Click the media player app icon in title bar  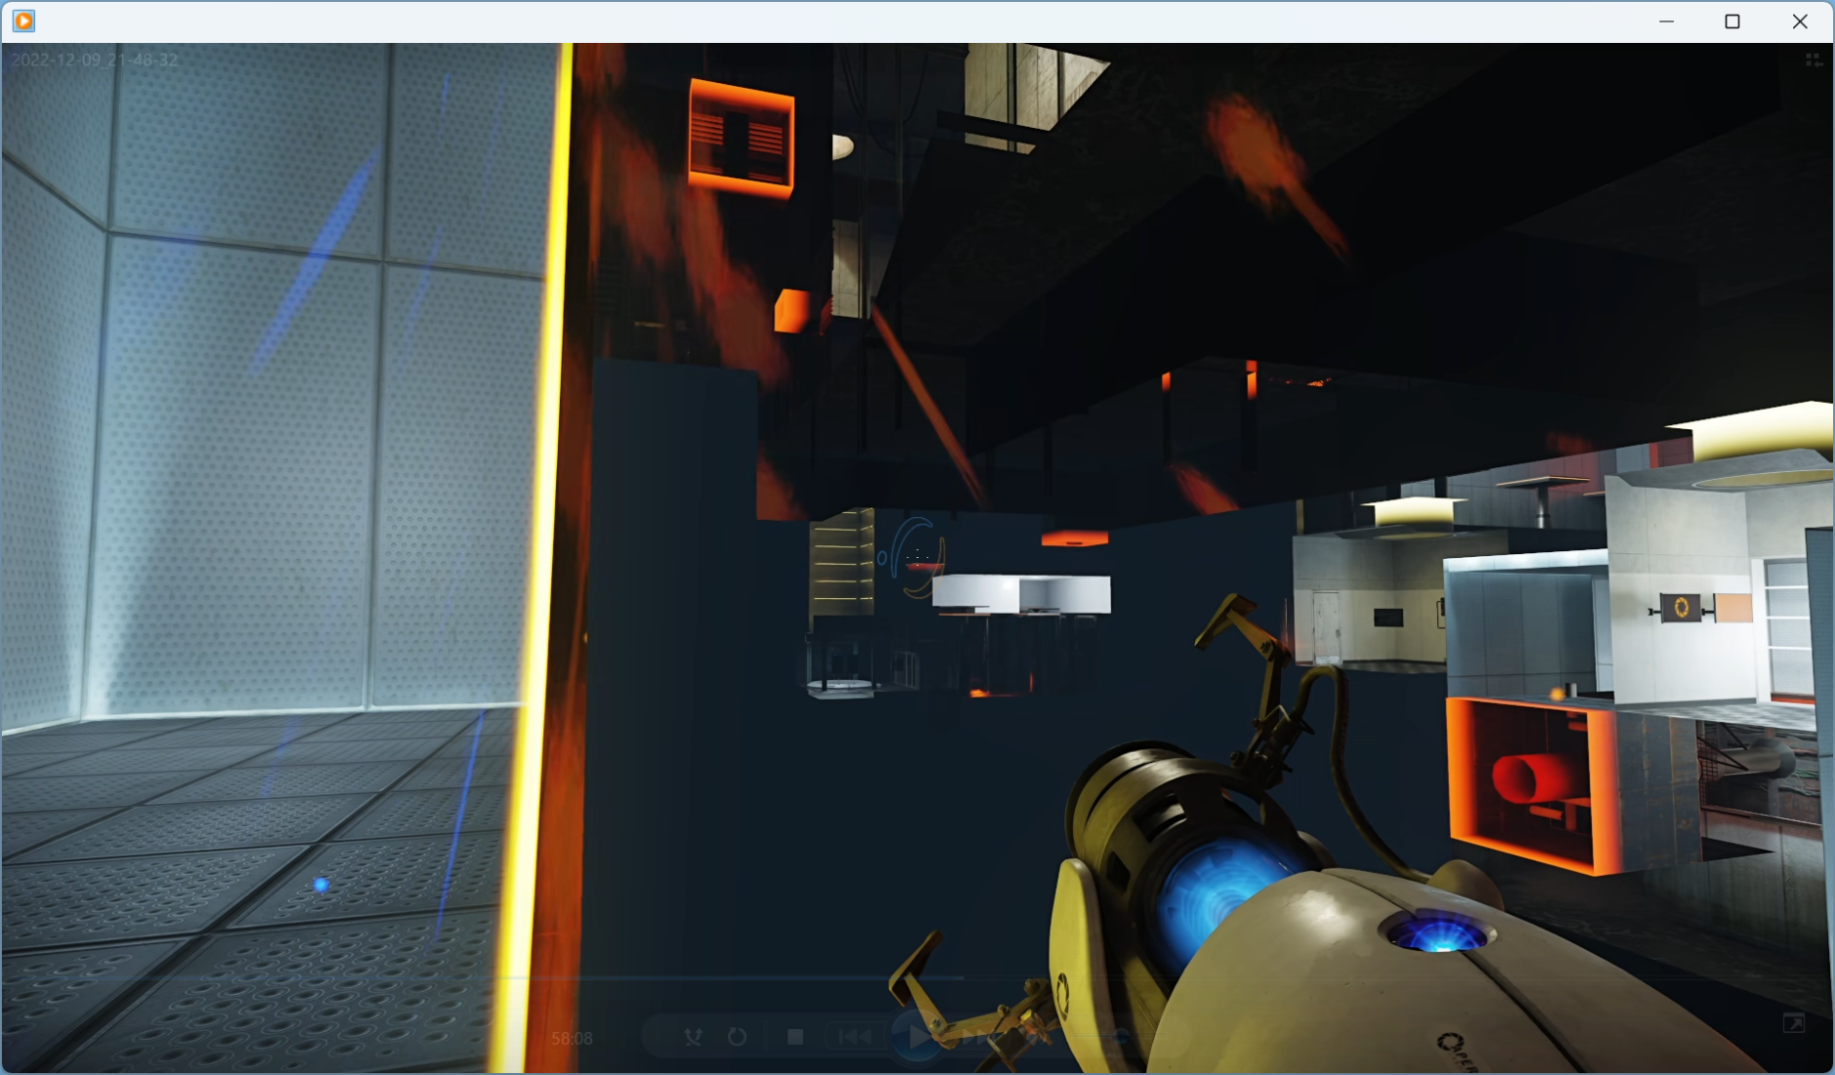[x=23, y=20]
